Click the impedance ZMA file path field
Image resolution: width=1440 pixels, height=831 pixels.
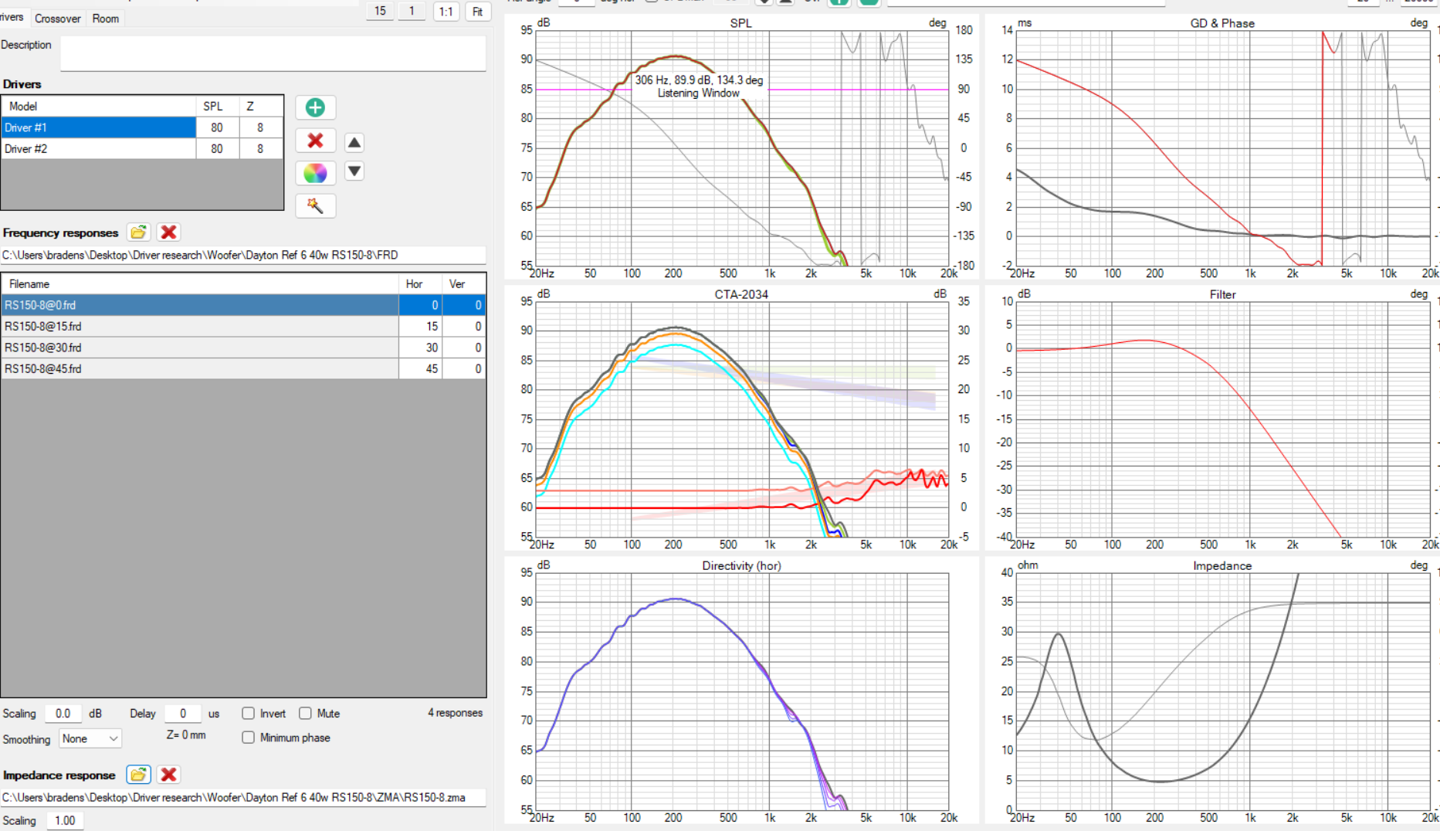(243, 797)
